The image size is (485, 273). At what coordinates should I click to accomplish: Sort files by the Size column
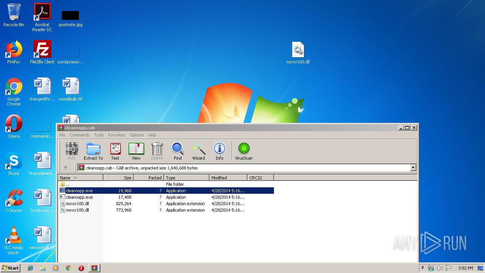(x=118, y=177)
